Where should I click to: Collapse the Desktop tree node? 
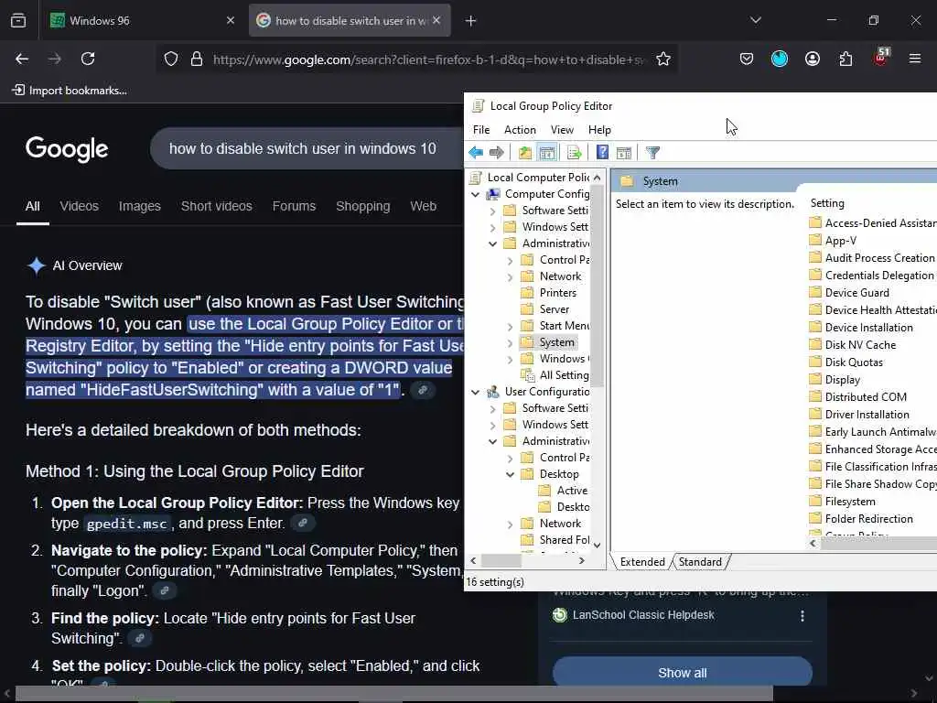pos(510,474)
